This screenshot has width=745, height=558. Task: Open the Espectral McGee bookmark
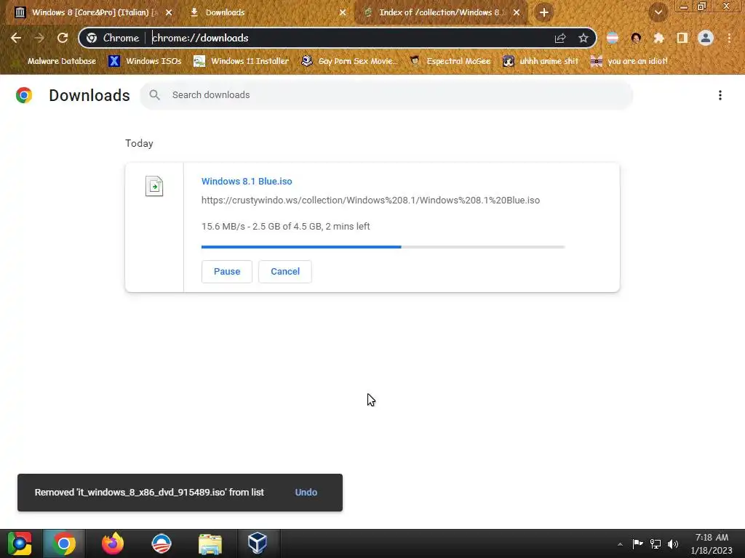pyautogui.click(x=450, y=61)
